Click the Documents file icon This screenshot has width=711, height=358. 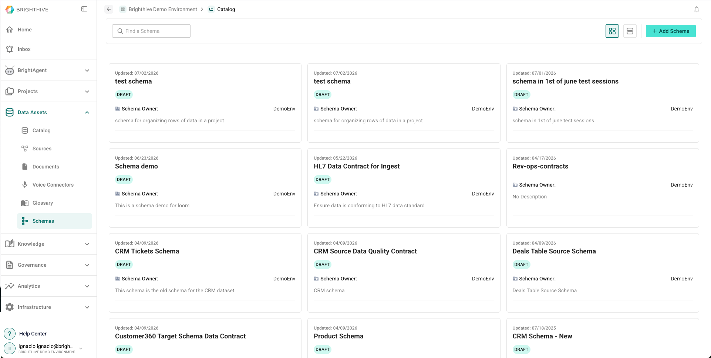coord(25,167)
